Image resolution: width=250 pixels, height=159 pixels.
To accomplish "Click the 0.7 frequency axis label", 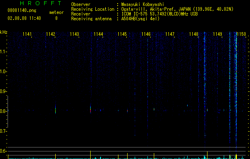I will point(3,131).
